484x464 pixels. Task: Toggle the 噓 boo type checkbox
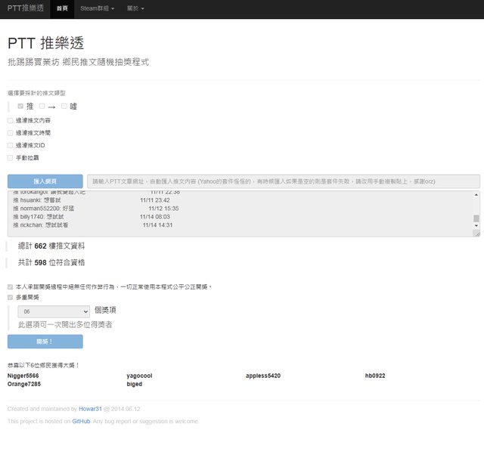64,106
